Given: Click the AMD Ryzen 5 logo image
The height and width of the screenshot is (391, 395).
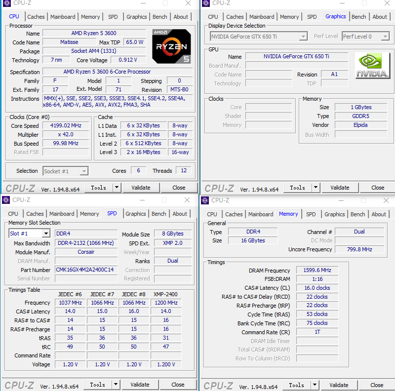Looking at the screenshot, I should point(171,46).
